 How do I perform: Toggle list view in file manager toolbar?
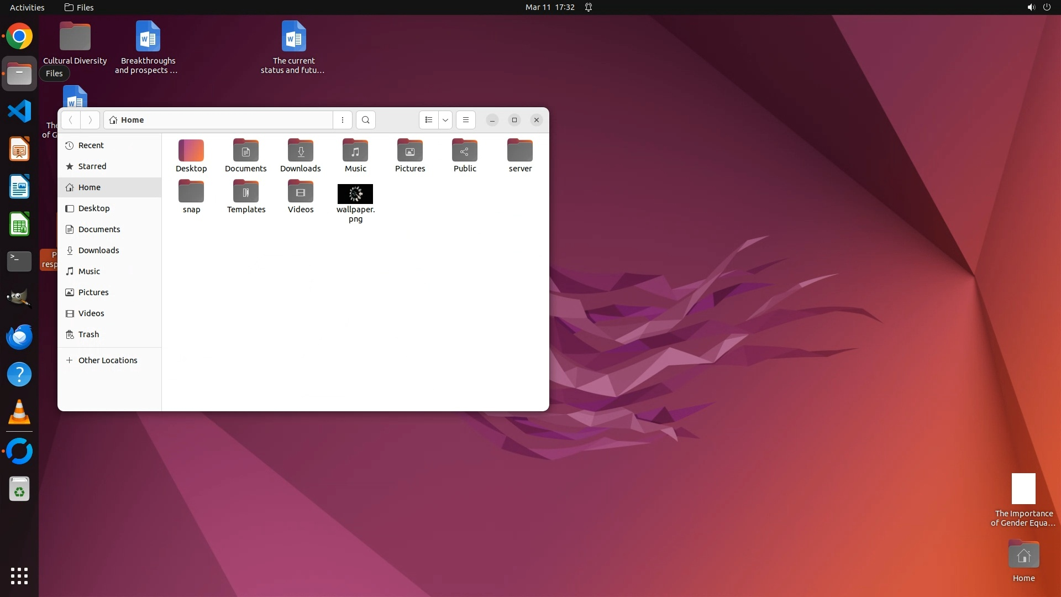click(429, 120)
